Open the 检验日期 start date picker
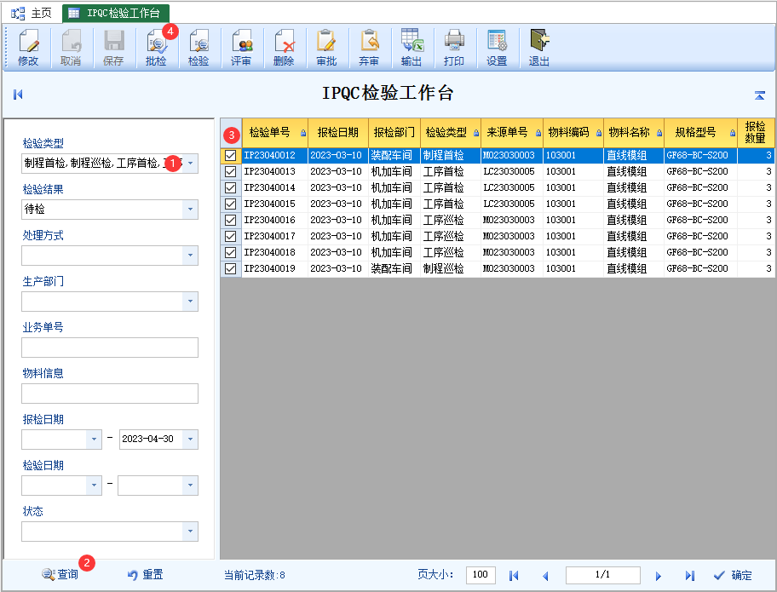 point(94,486)
